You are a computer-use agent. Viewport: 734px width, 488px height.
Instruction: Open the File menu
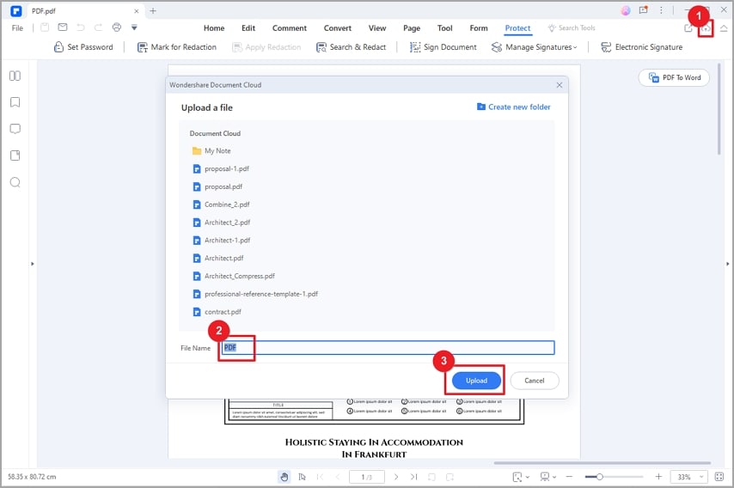tap(17, 28)
